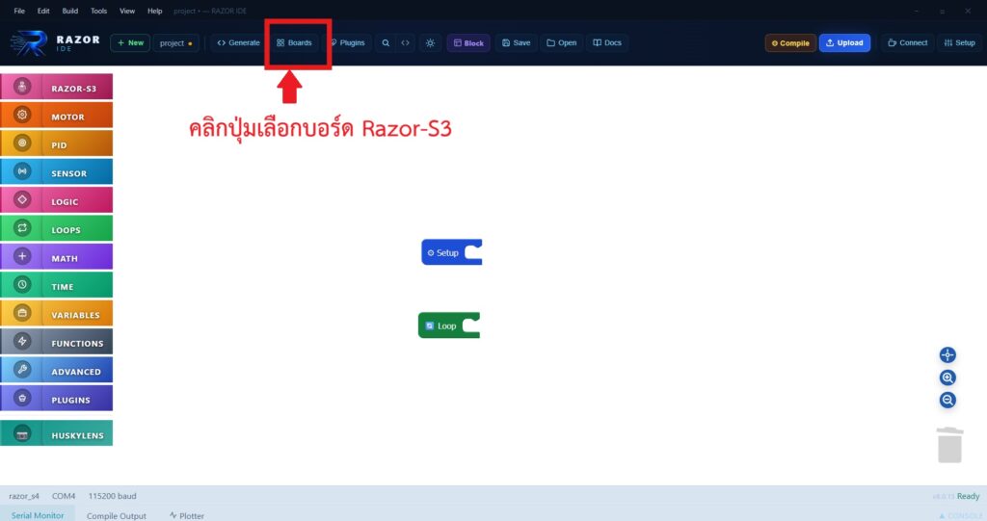Select the ADVANCED block category
This screenshot has height=521, width=987.
tap(57, 370)
